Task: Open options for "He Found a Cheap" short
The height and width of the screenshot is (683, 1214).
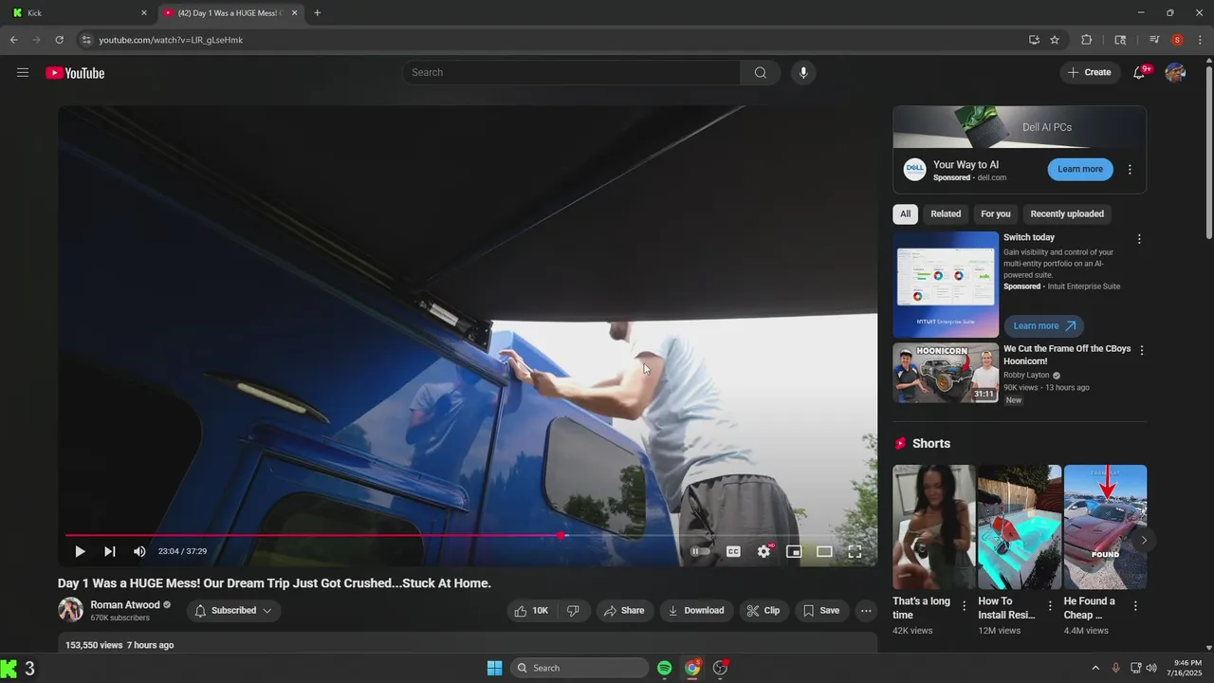Action: pos(1135,606)
